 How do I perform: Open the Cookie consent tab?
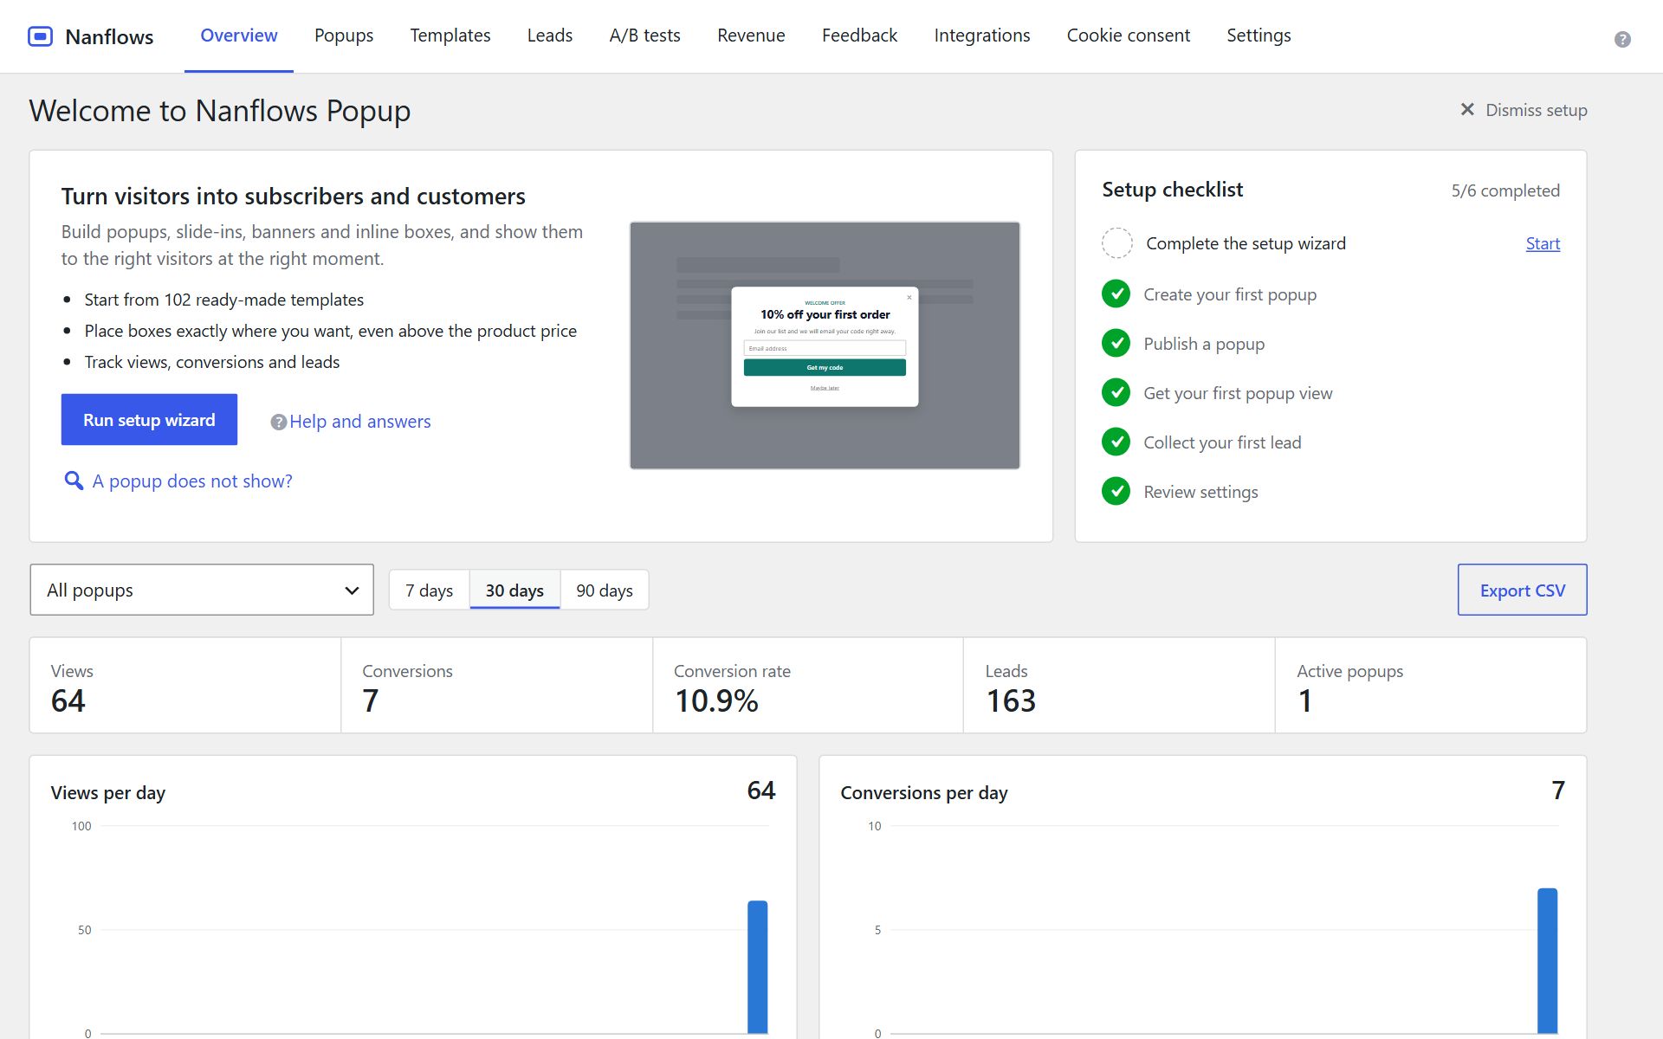[1129, 35]
